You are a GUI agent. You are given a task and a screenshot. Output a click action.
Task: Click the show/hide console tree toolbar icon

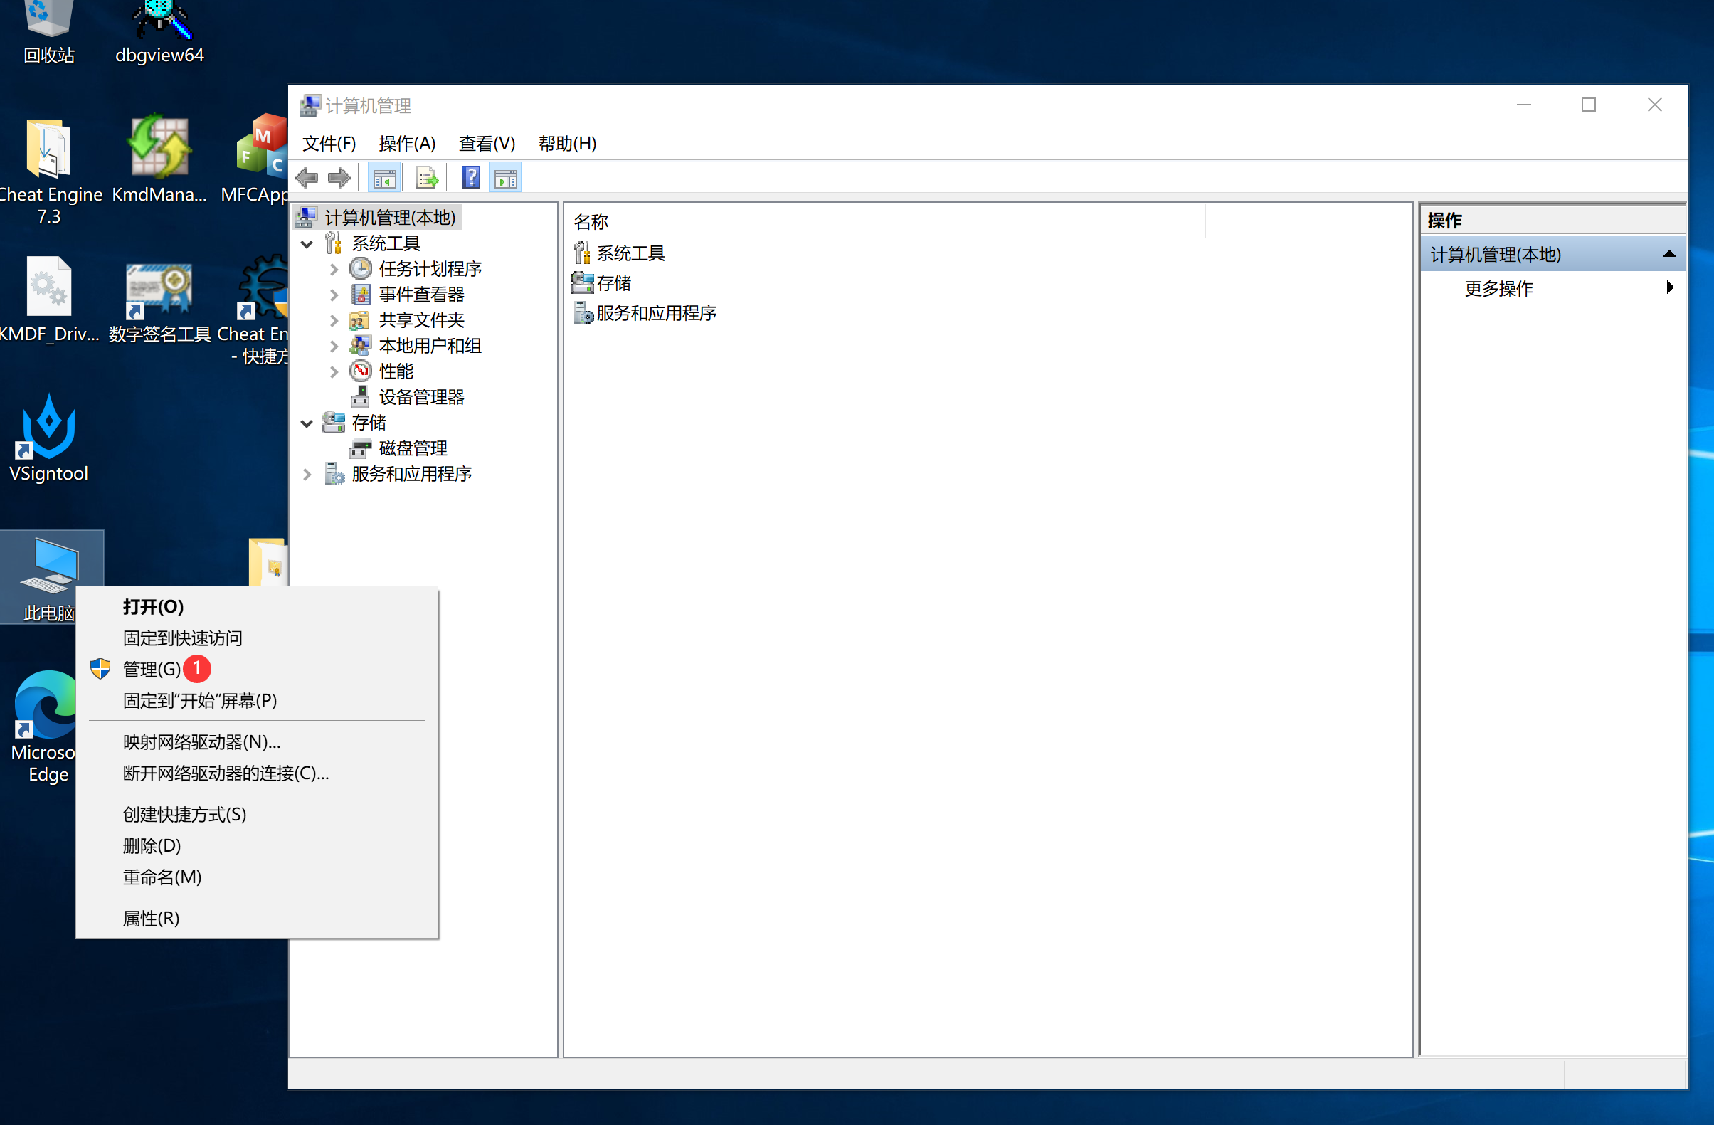pyautogui.click(x=385, y=178)
